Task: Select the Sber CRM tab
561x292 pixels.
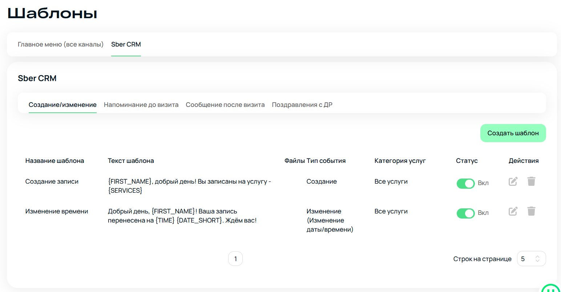Action: (126, 44)
